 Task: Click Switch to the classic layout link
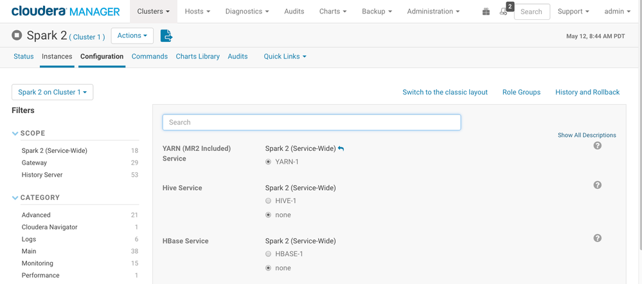[445, 92]
